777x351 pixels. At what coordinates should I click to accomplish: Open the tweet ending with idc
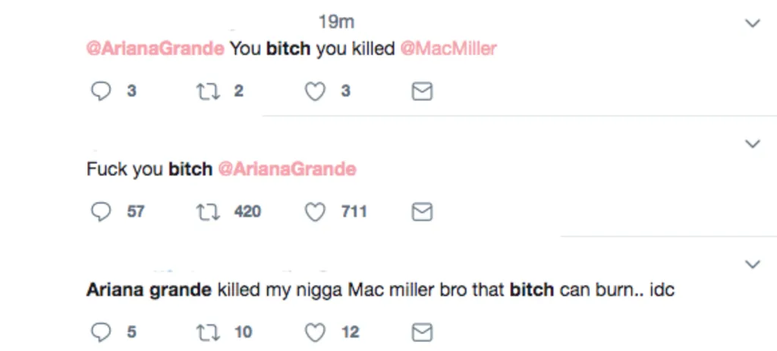(x=381, y=290)
